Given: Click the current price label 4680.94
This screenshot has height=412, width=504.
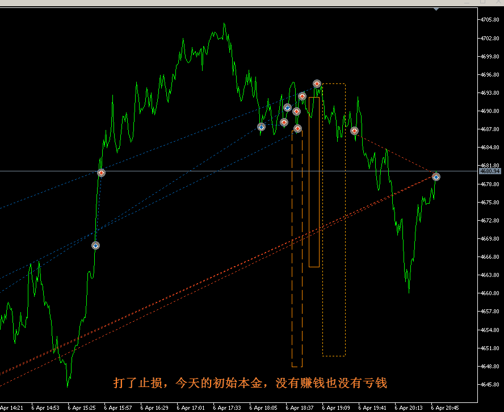Looking at the screenshot, I should (x=489, y=171).
